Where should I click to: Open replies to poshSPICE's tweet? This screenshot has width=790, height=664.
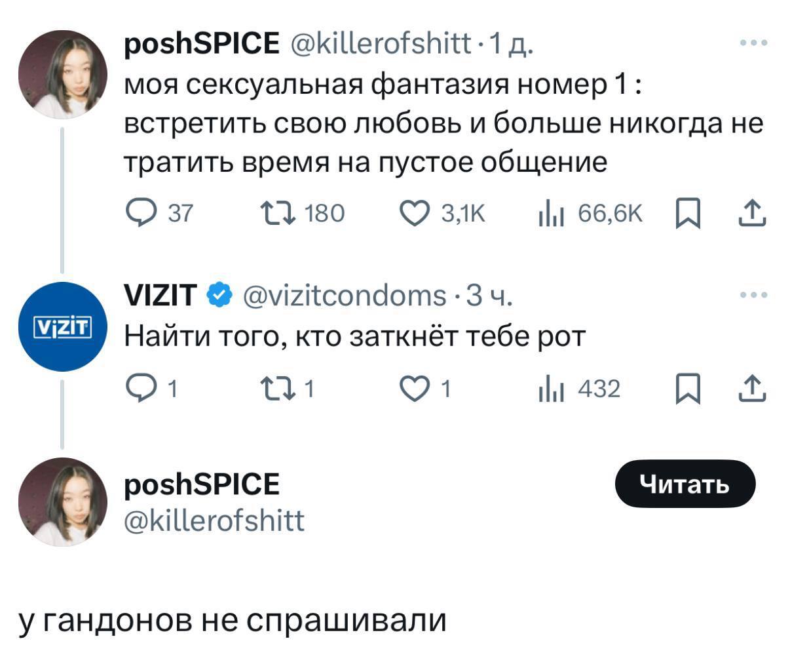pos(140,212)
